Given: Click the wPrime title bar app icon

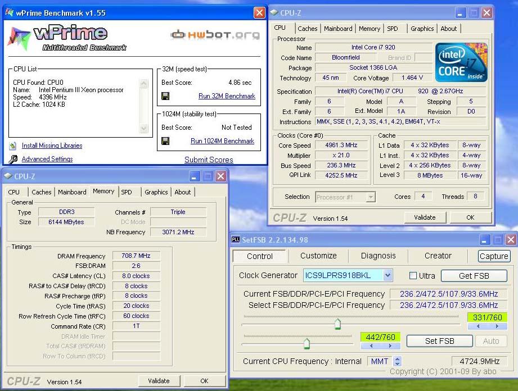Looking at the screenshot, I should point(9,13).
